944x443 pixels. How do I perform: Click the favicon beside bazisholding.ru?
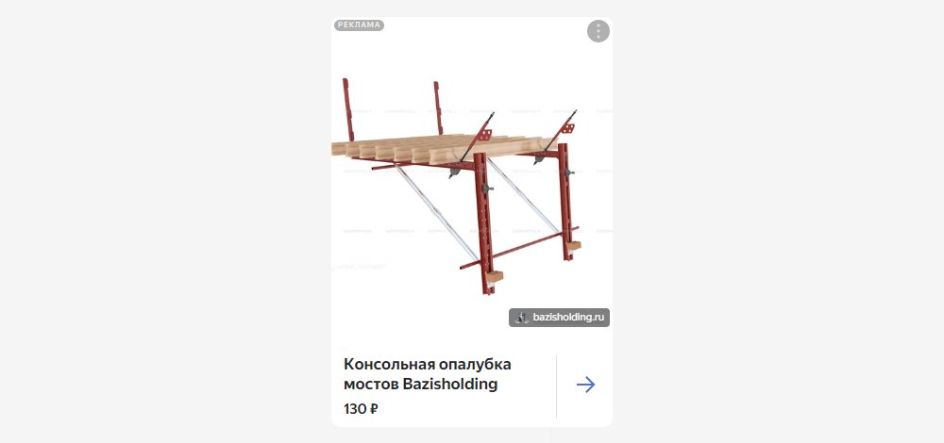[x=522, y=318]
